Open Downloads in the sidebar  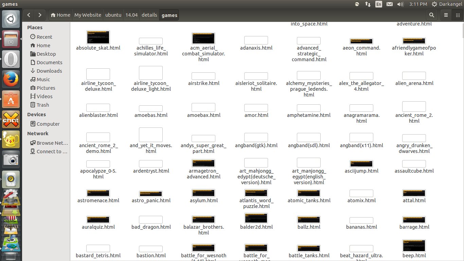tap(49, 71)
